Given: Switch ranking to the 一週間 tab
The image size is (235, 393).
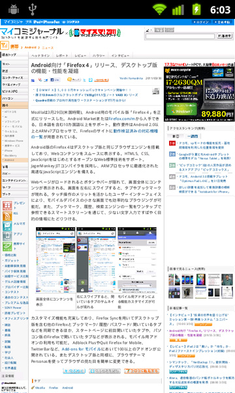Looking at the screenshot, I should click(193, 136).
